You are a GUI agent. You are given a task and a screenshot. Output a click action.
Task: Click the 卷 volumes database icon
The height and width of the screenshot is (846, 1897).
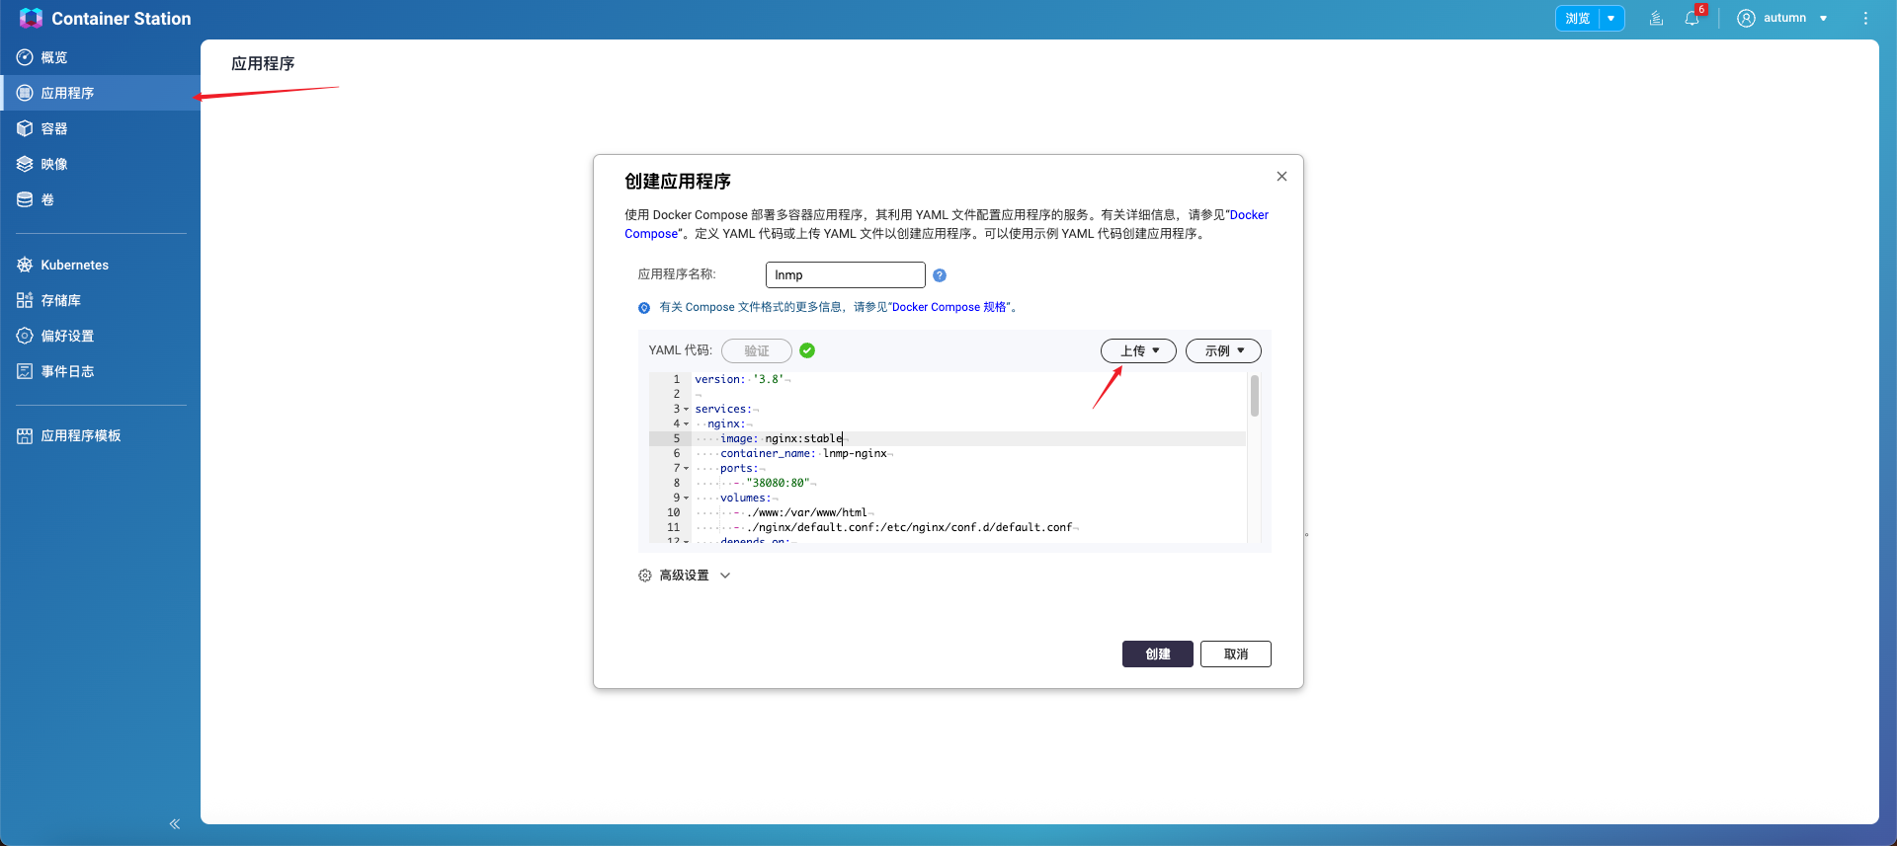25,199
